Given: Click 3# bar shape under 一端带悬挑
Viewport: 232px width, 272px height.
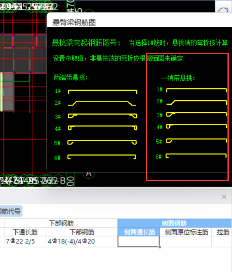Looking at the screenshot, I should point(196,114).
